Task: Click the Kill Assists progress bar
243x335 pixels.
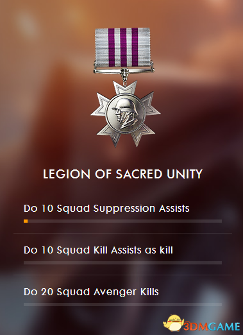Action: tap(122, 262)
